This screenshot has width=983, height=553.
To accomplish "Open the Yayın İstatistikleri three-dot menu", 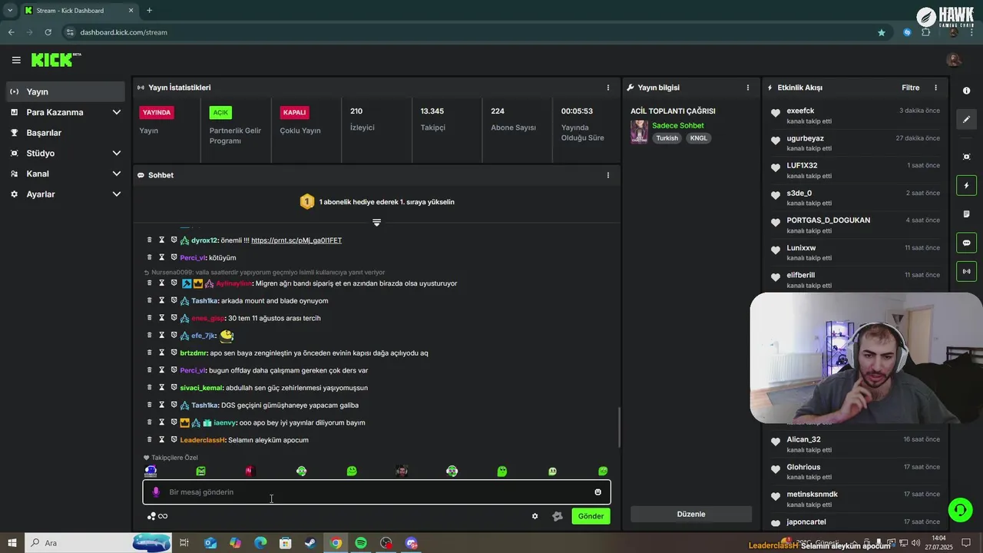I will [x=608, y=88].
